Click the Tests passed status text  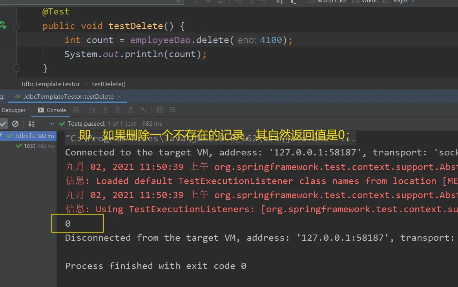pyautogui.click(x=115, y=124)
